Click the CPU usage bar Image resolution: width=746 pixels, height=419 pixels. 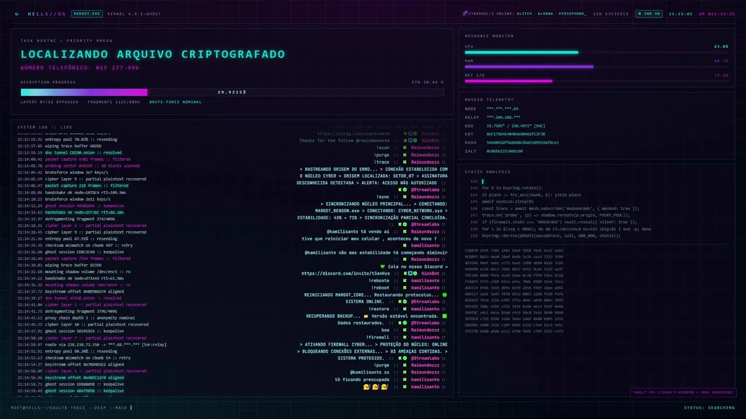point(596,52)
